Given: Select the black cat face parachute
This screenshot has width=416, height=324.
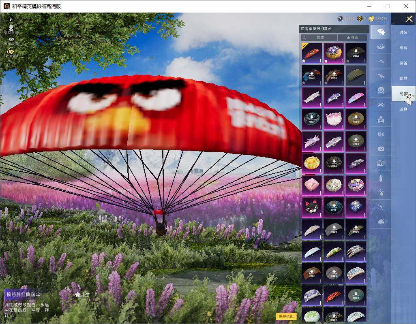Looking at the screenshot, I should coord(312,207).
